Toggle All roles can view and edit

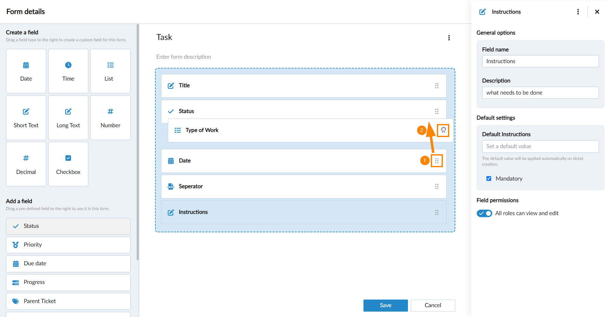[x=484, y=213]
